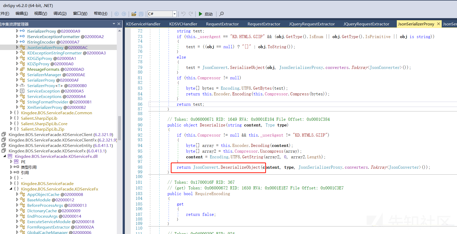Image resolution: width=457 pixels, height=234 pixels.
Task: Click the KDServiceFx.dll module icon
Action: point(10,156)
